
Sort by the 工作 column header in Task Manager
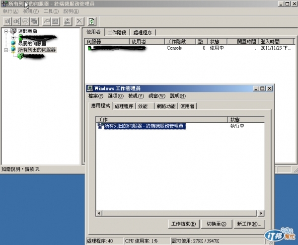click(x=162, y=119)
